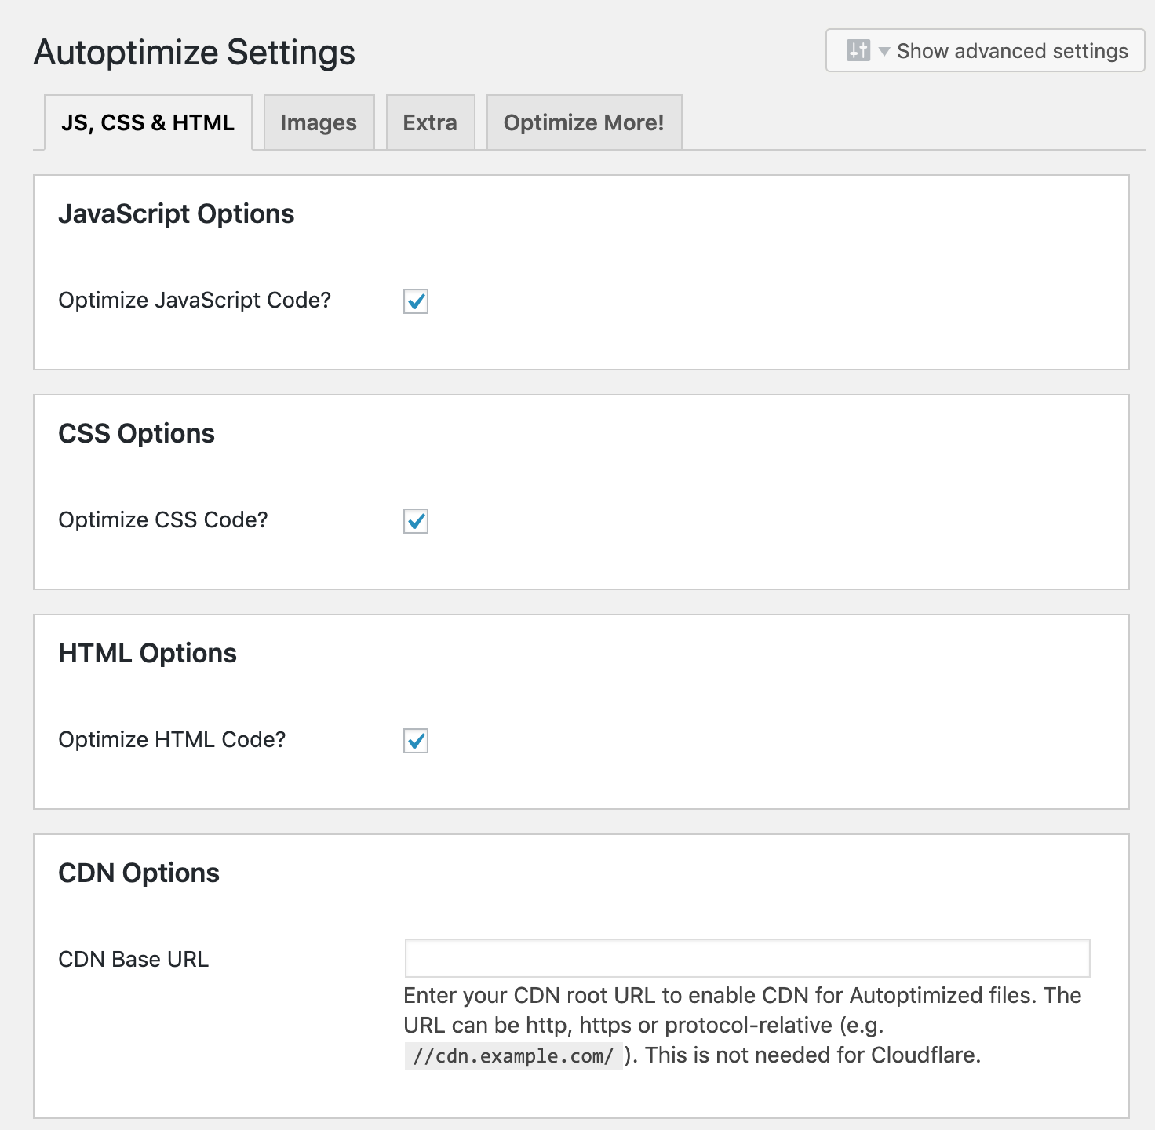Screen dimensions: 1155x1130
Task: Click the Optimize JavaScript Code label
Action: coord(195,300)
